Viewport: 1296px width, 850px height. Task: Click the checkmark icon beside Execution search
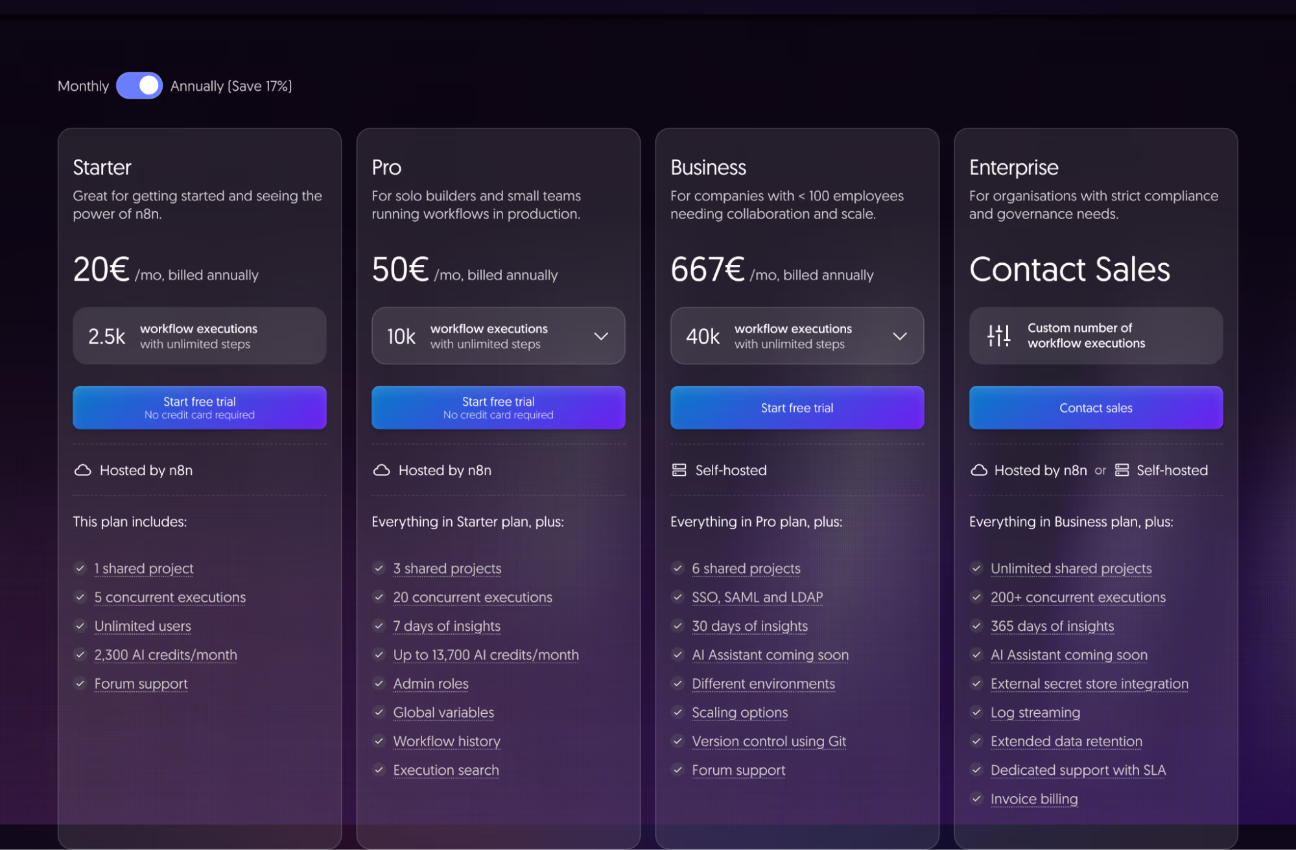pos(379,770)
